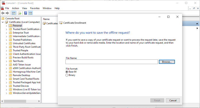This screenshot has width=200, height=108.
Task: Click the Back arrow in the toolbar
Action: 3,13
